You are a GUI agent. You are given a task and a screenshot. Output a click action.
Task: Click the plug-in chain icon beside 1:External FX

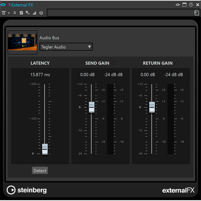[3, 5]
